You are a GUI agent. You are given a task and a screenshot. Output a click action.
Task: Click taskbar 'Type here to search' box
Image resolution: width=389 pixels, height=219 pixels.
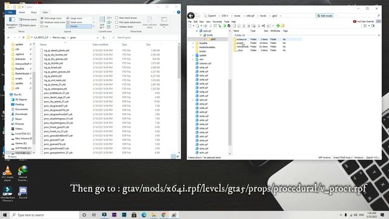pyautogui.click(x=44, y=215)
